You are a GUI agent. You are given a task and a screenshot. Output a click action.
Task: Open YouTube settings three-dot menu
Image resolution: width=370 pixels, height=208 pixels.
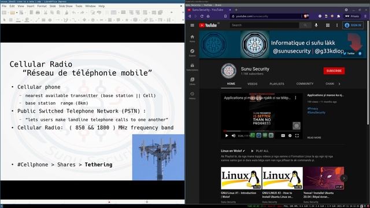click(x=337, y=25)
